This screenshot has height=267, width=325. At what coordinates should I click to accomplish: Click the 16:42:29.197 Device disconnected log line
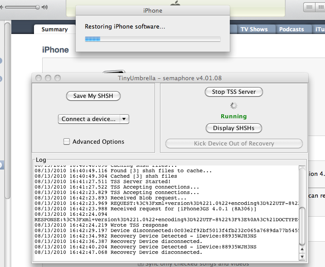pos(167,231)
